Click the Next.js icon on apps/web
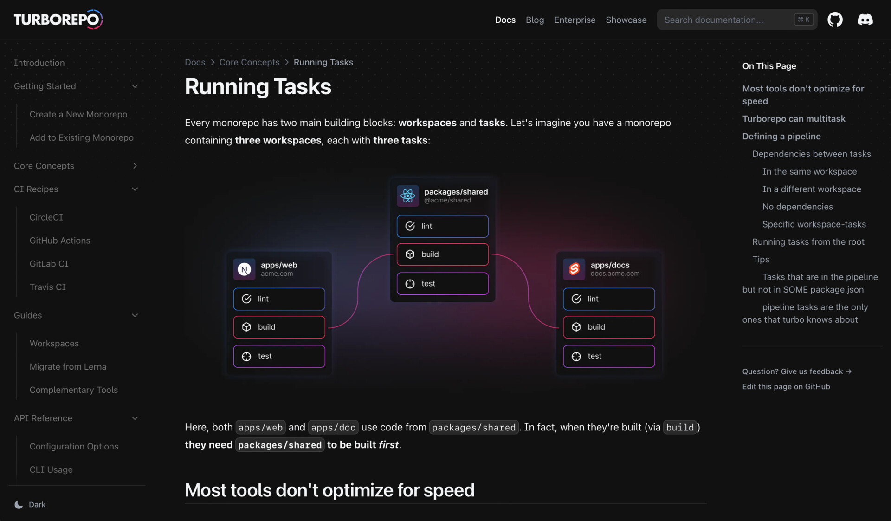 pyautogui.click(x=244, y=269)
